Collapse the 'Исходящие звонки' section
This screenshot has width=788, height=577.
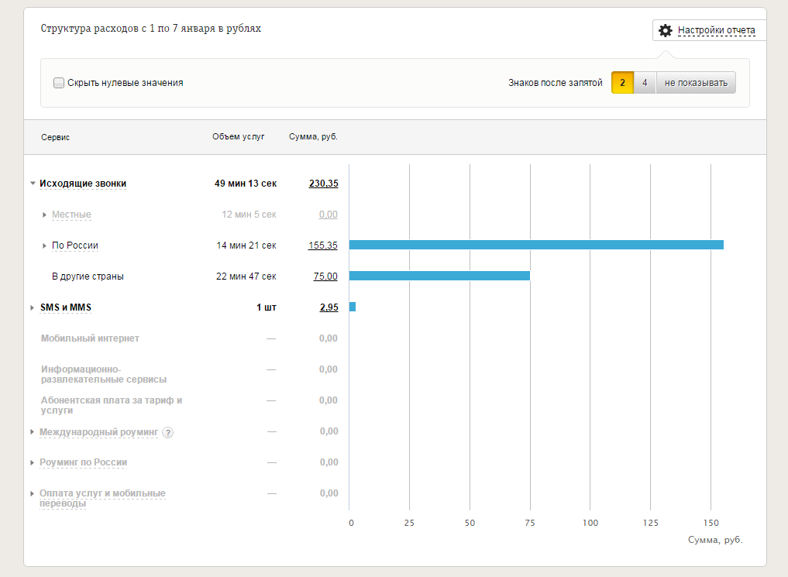[x=33, y=184]
